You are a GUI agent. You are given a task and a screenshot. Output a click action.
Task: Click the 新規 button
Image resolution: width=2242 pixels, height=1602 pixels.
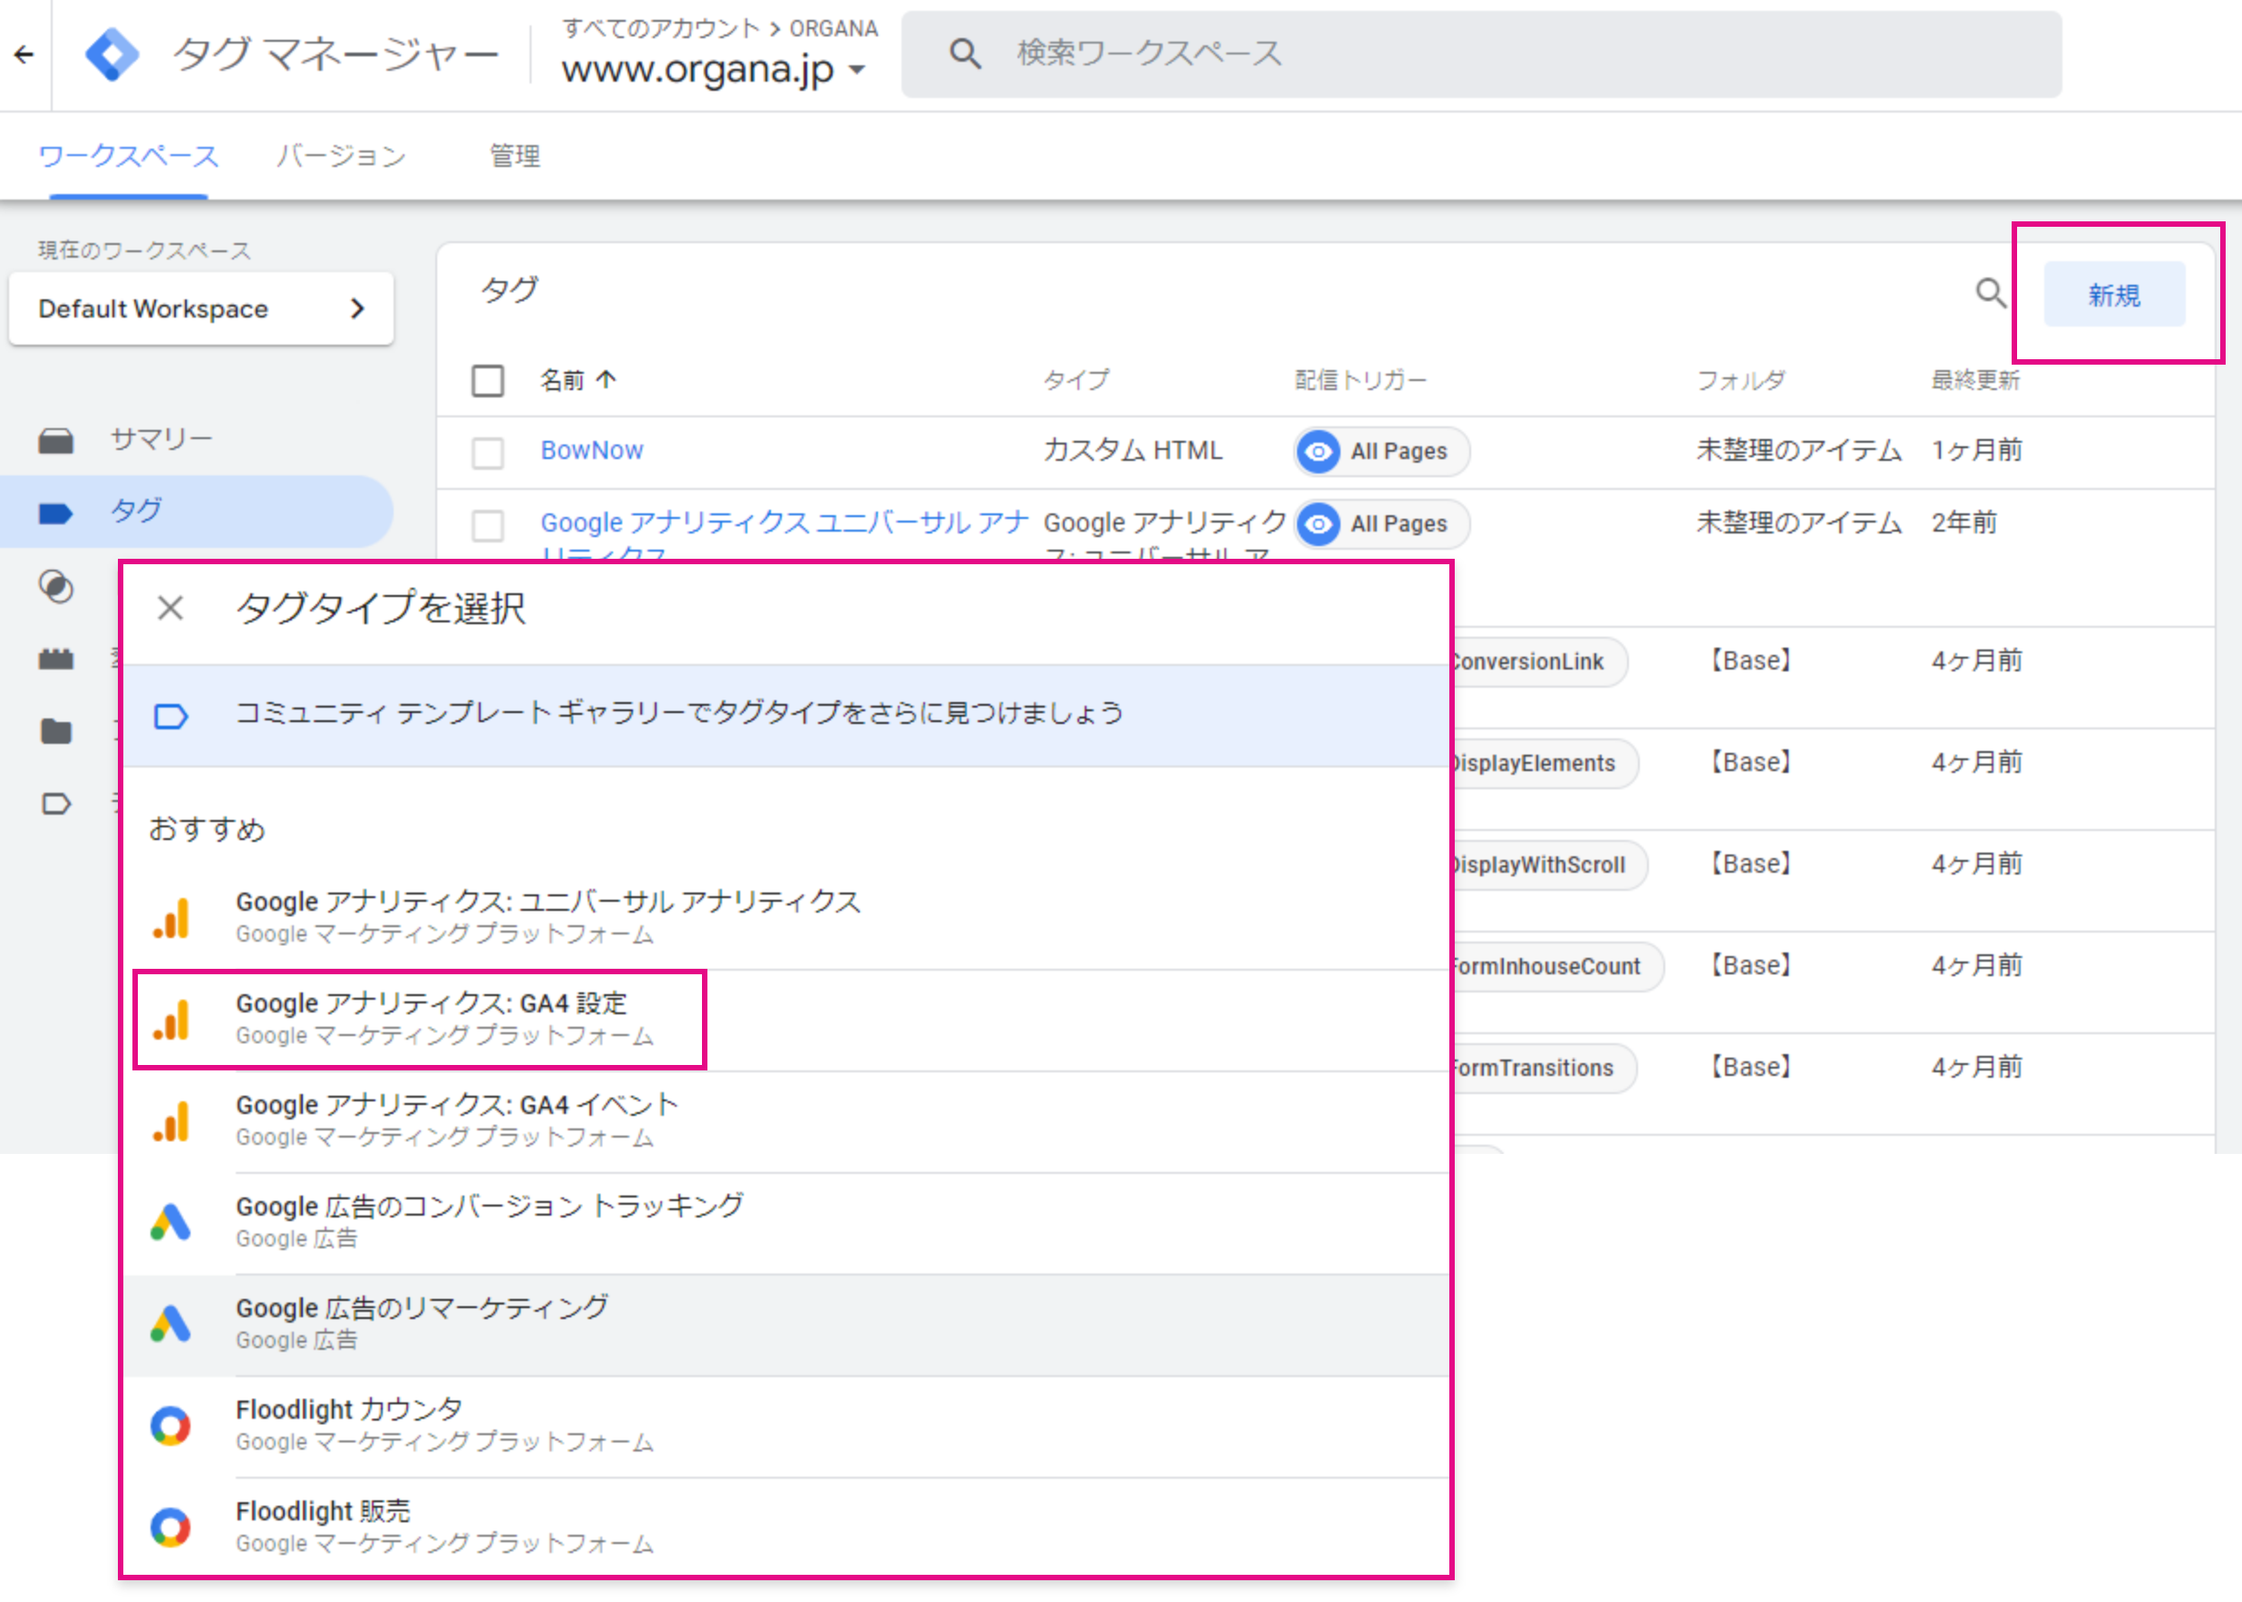coord(2113,294)
